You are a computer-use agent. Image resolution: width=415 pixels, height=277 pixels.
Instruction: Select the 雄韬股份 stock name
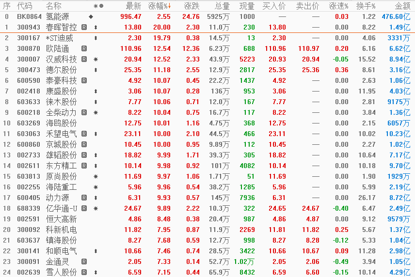(x=61, y=155)
